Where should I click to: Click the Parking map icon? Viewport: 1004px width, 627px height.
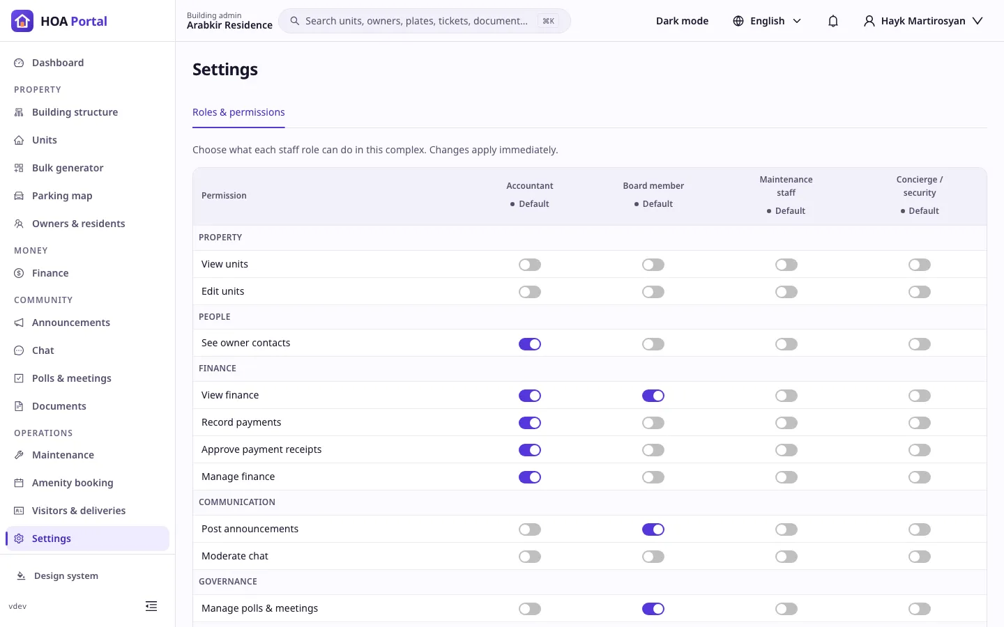(19, 196)
